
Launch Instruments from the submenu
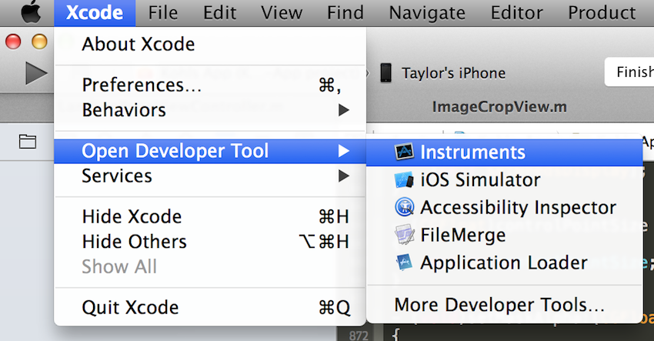(504, 152)
